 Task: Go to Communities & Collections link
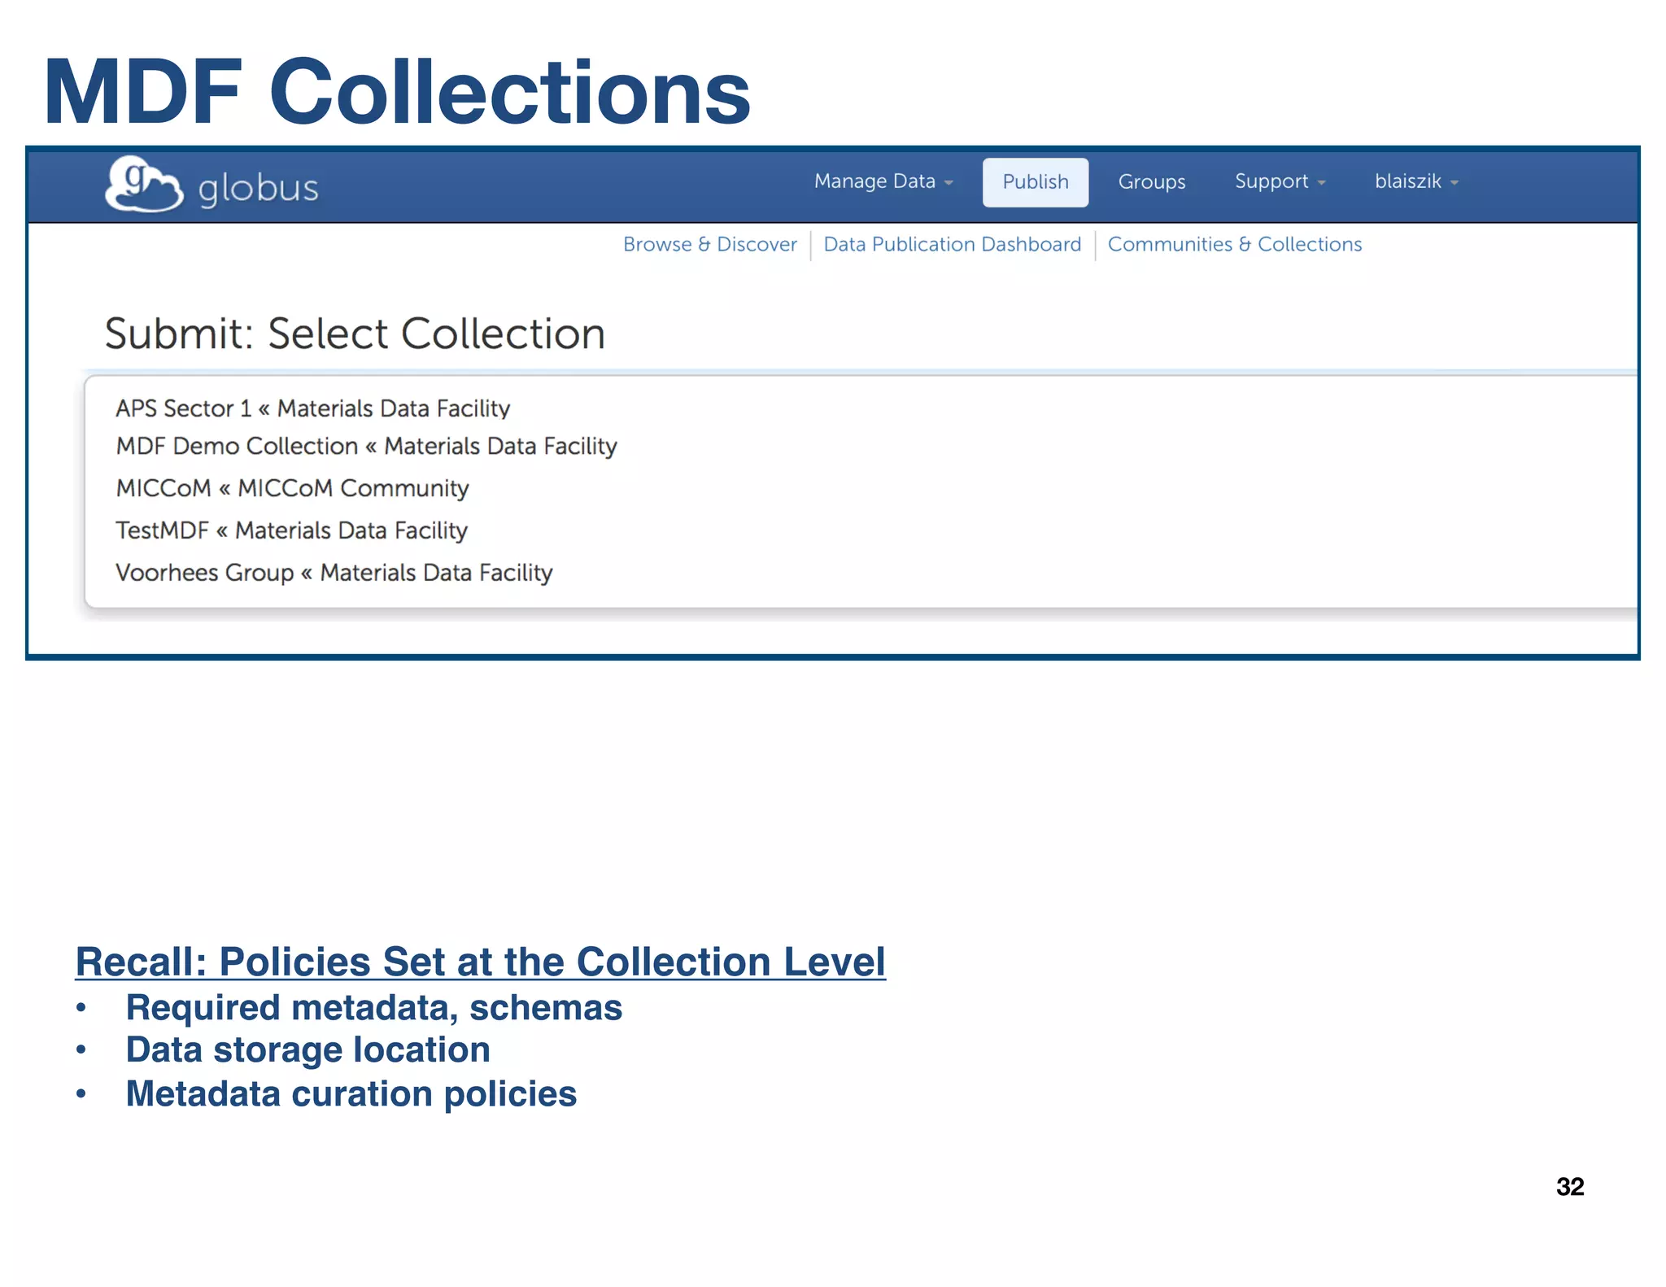click(x=1234, y=244)
